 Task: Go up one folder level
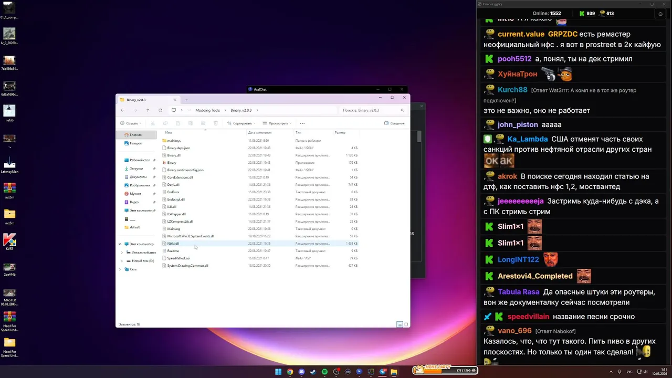coord(148,110)
